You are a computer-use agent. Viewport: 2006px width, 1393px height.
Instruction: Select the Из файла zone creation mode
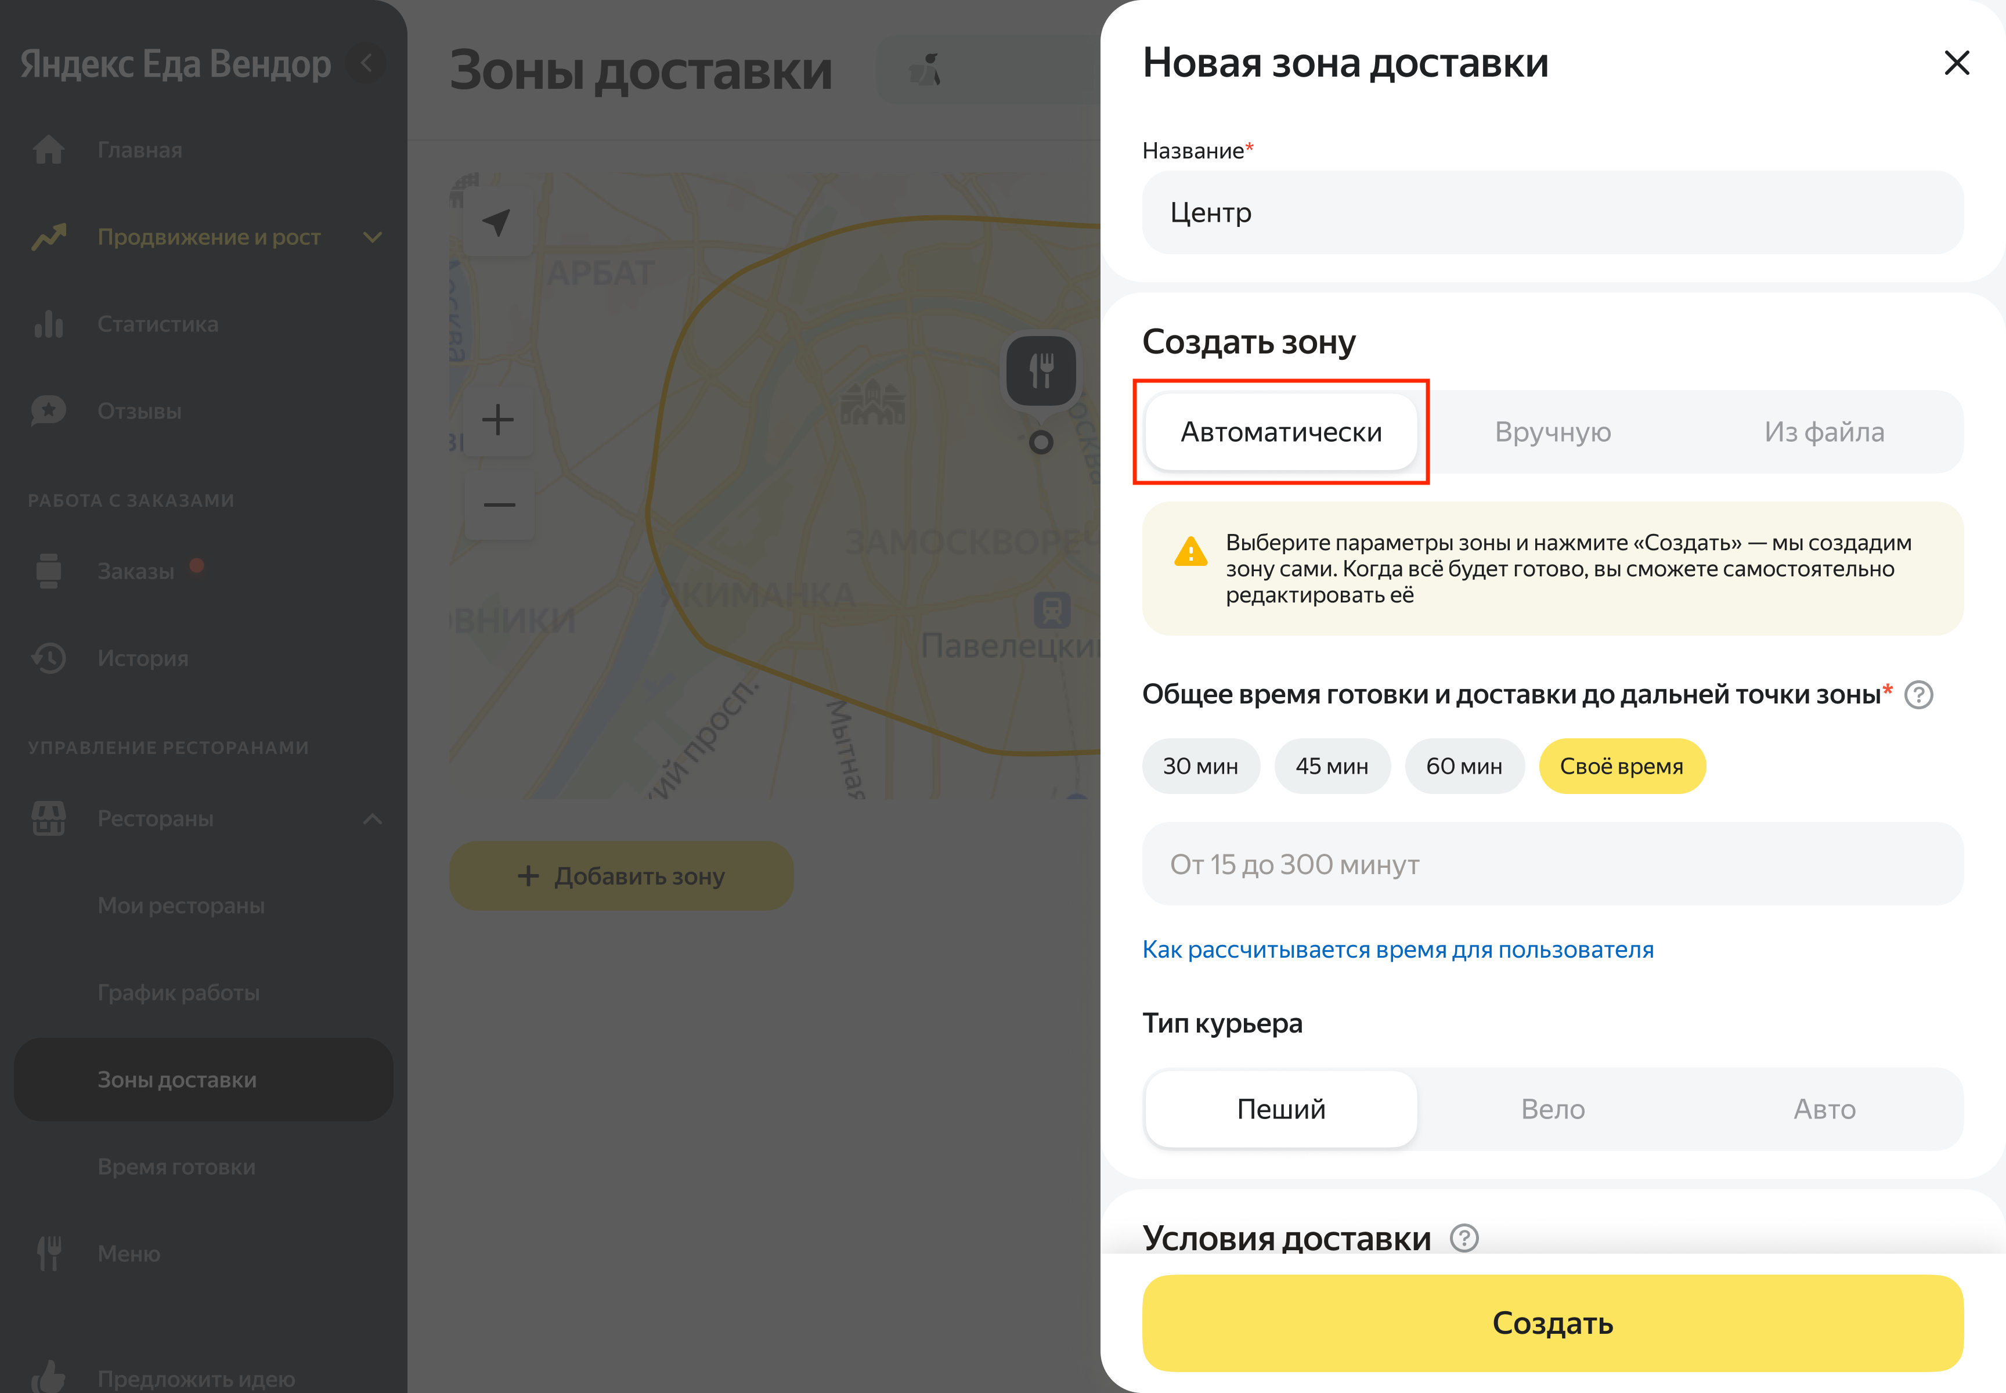(x=1824, y=432)
